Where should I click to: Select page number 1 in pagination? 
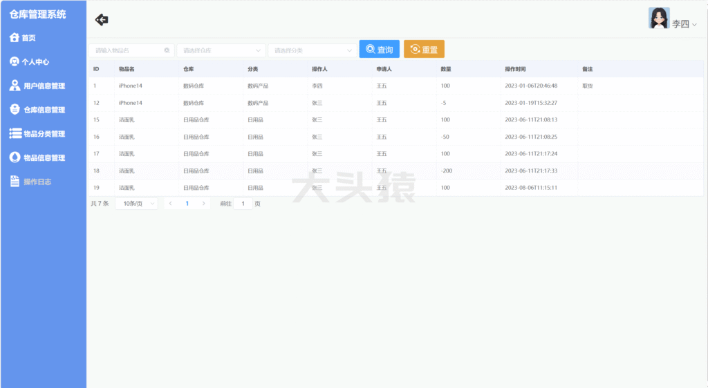[x=187, y=204]
